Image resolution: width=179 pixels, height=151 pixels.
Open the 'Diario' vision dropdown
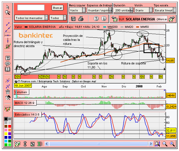pyautogui.click(x=143, y=10)
